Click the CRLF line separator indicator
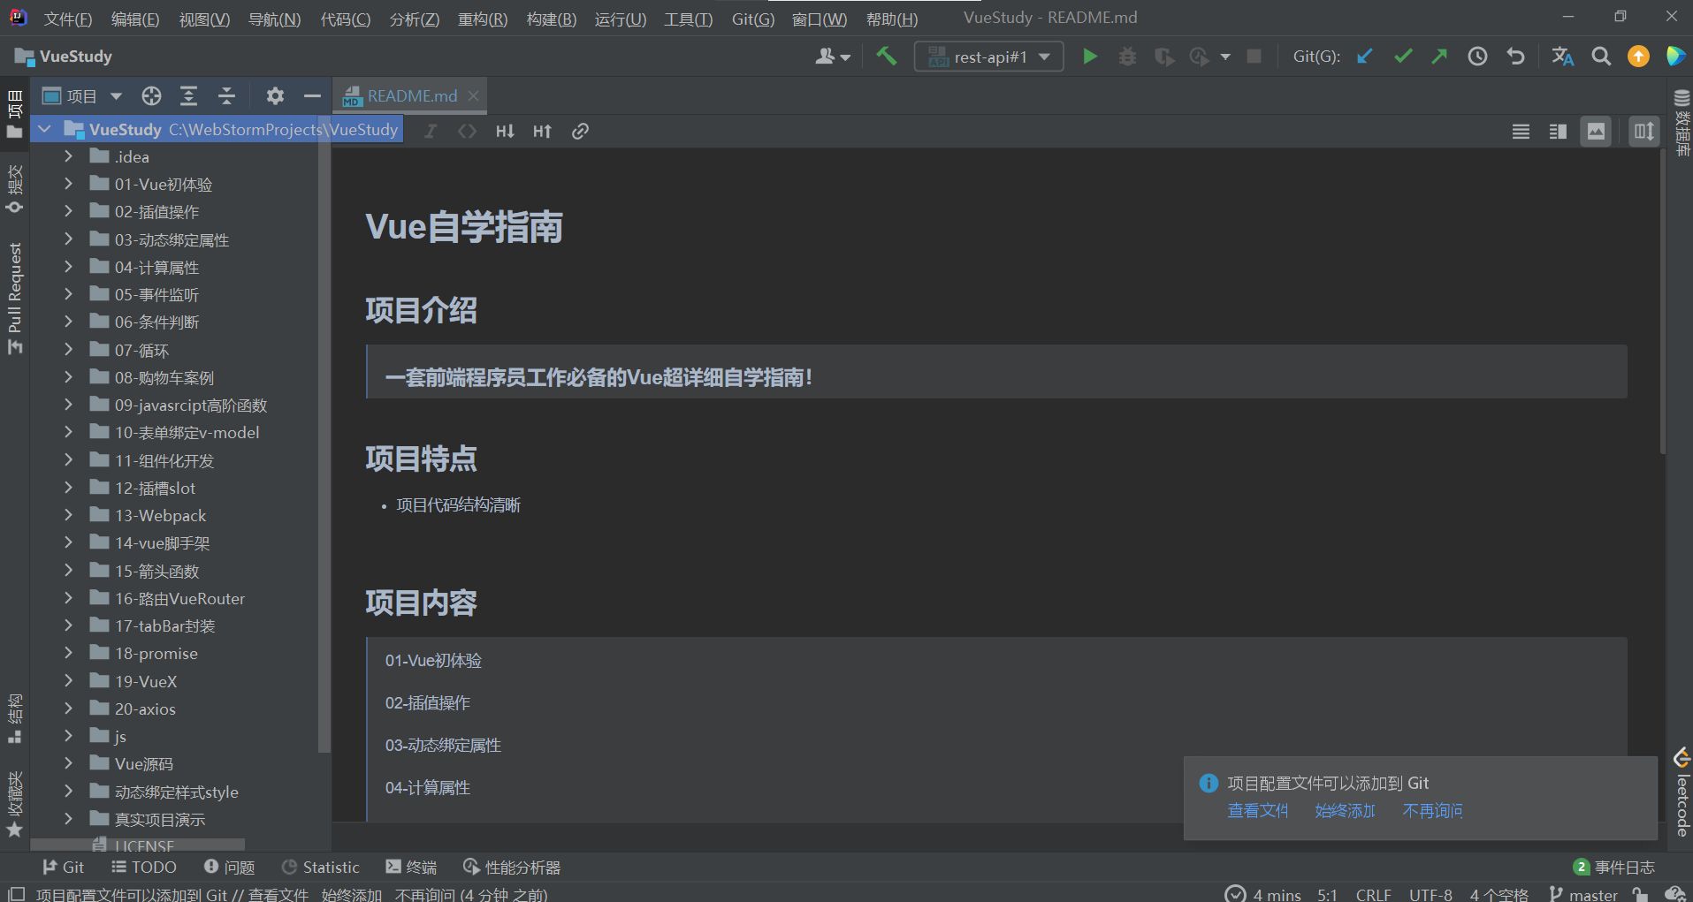The height and width of the screenshot is (902, 1693). click(x=1373, y=894)
